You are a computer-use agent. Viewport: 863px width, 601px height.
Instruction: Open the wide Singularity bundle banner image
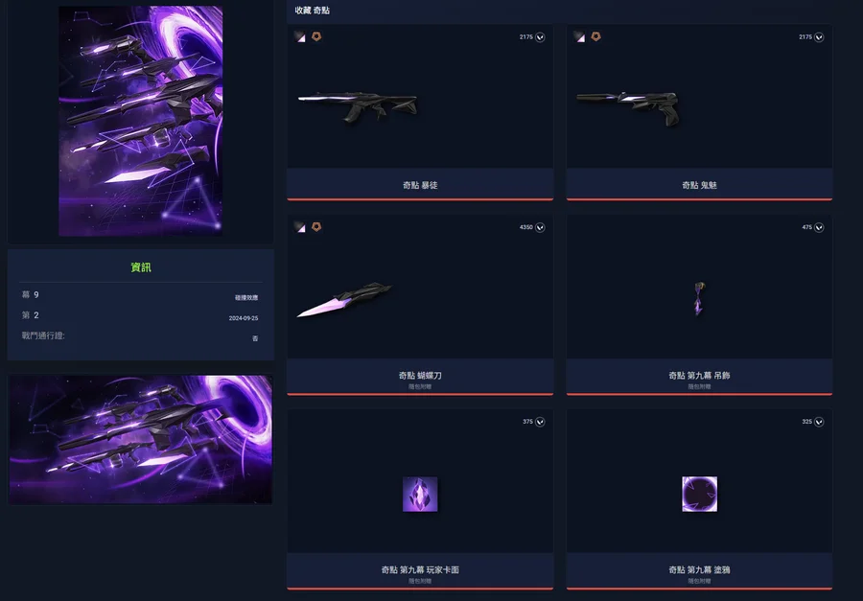(141, 439)
